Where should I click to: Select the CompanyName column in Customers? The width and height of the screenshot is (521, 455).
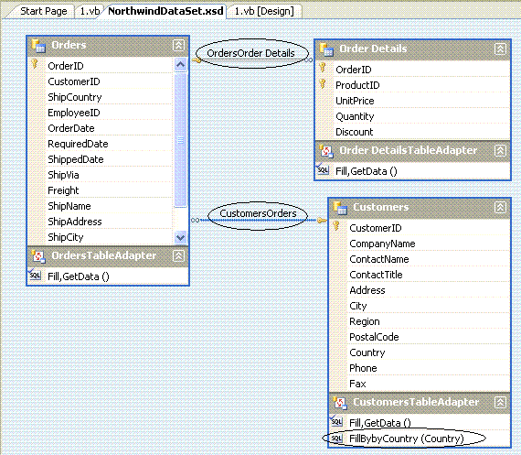click(x=382, y=244)
